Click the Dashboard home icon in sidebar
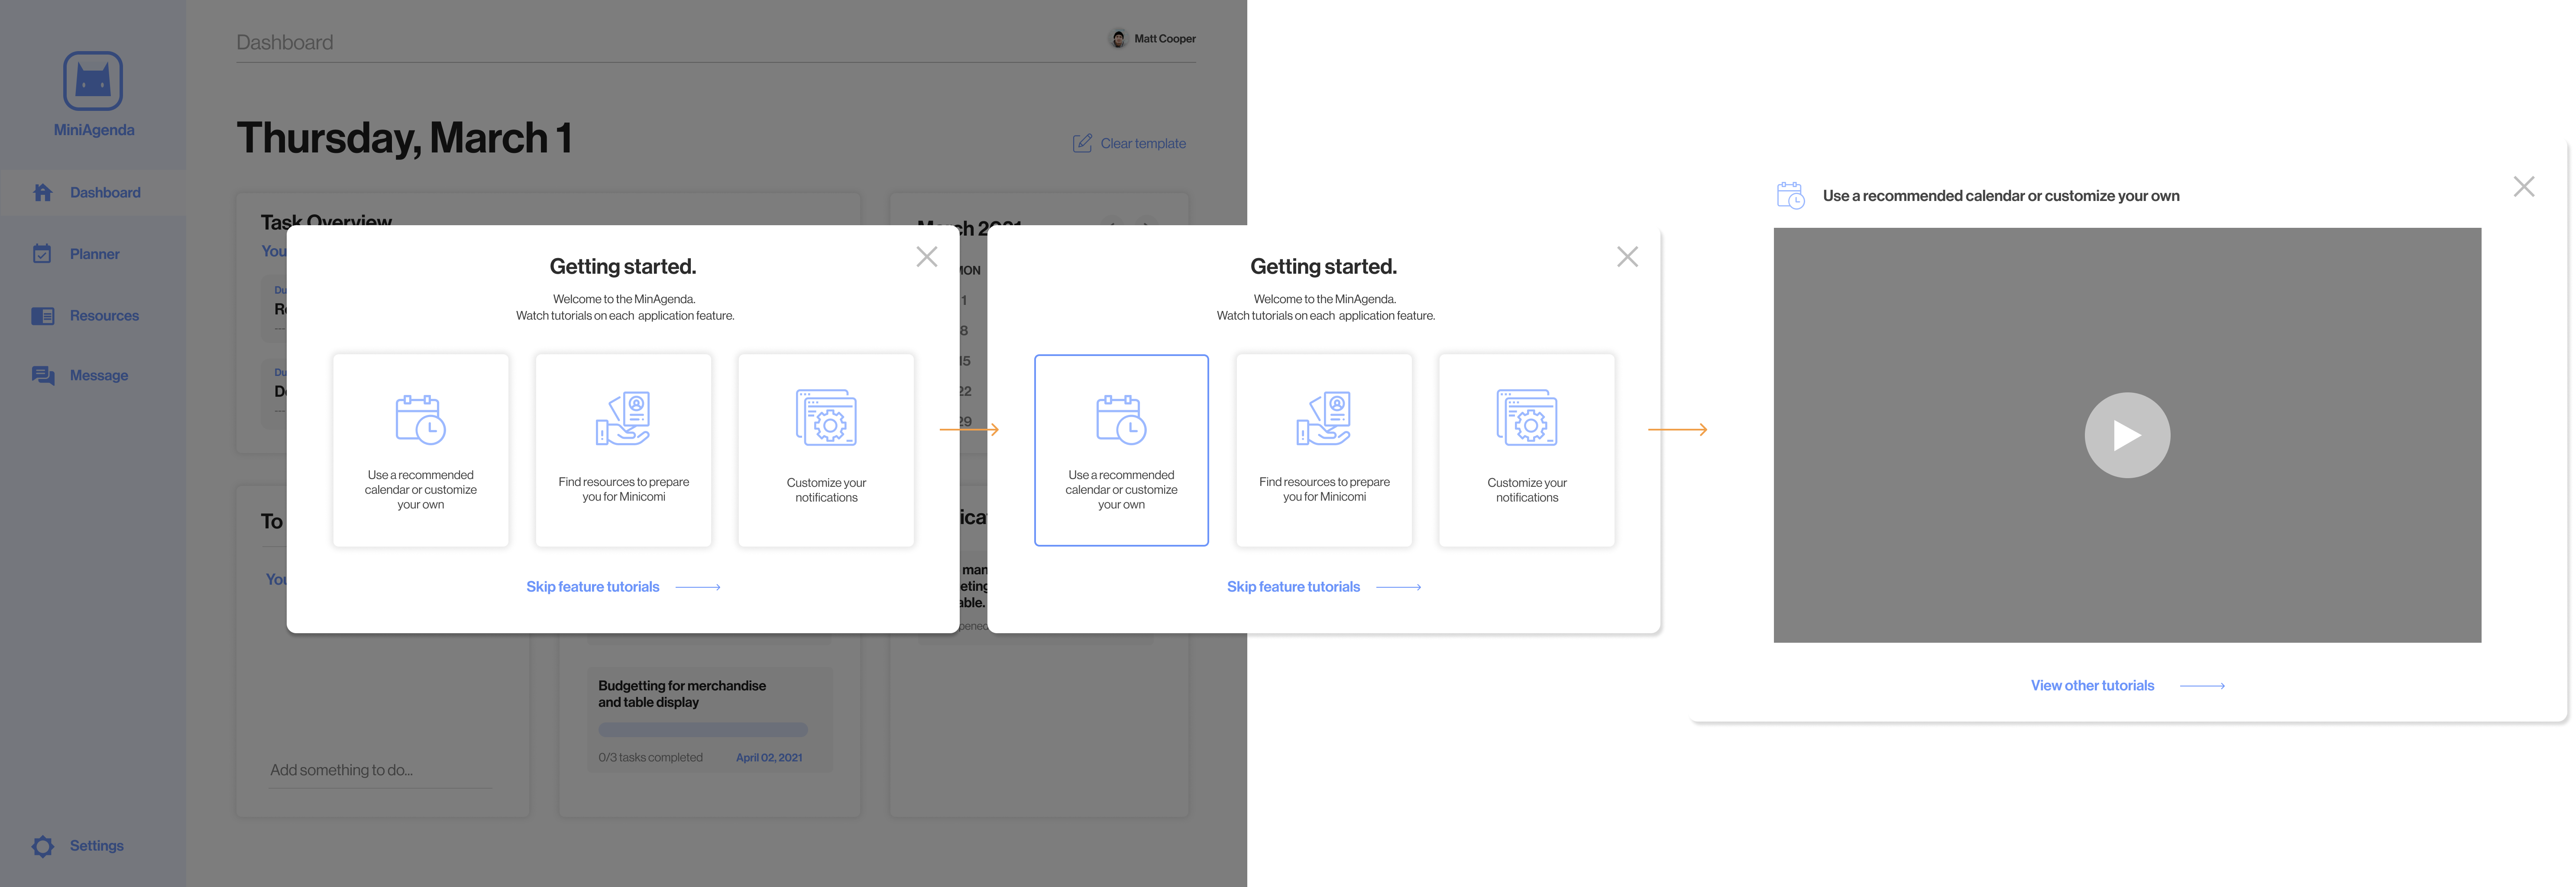The height and width of the screenshot is (887, 2576). click(x=42, y=193)
